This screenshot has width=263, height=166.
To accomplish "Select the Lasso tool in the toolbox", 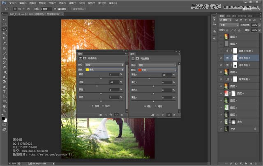I will (x=4, y=29).
